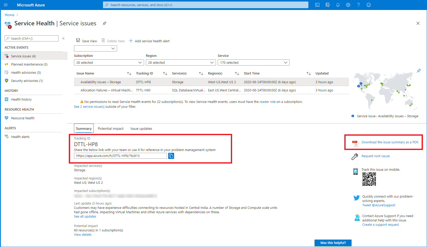The image size is (427, 247).
Task: Pin the world map to dashboard
Action: [419, 71]
